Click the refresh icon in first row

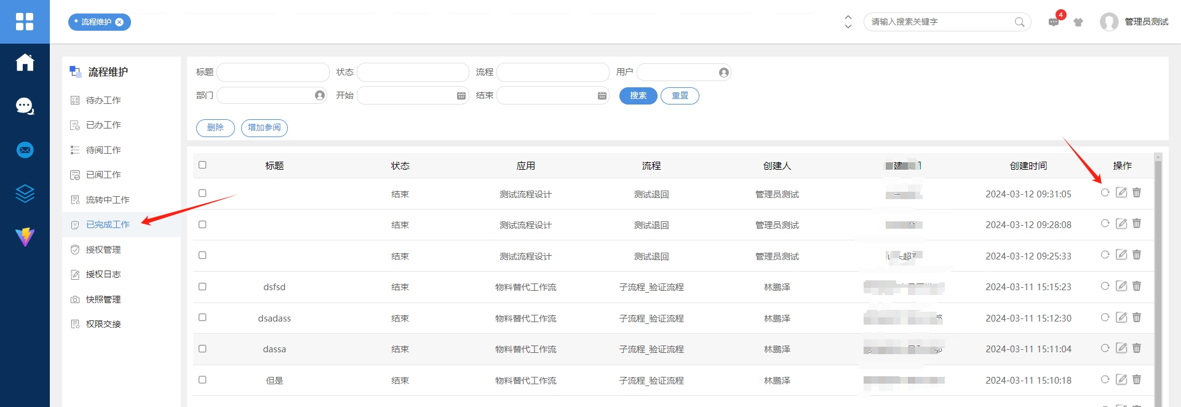pyautogui.click(x=1105, y=192)
